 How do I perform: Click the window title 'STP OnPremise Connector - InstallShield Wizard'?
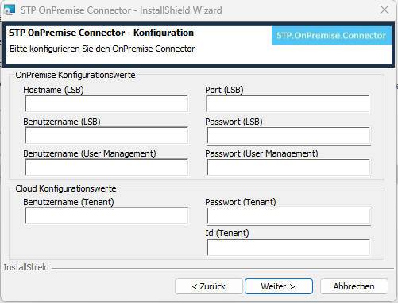pos(122,10)
